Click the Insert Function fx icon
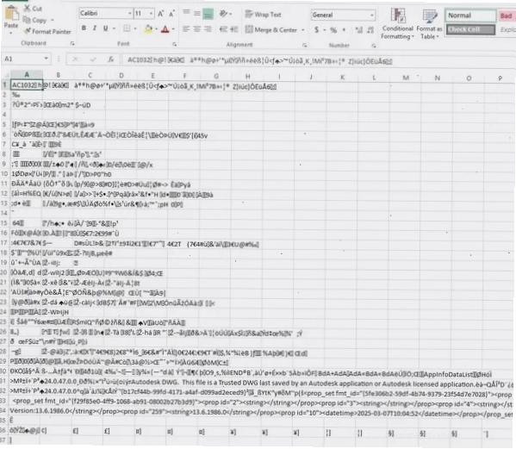 coord(111,59)
